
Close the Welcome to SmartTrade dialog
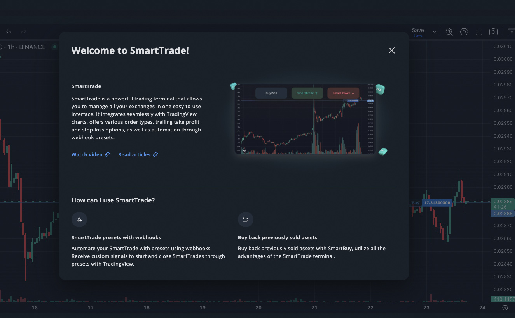392,50
